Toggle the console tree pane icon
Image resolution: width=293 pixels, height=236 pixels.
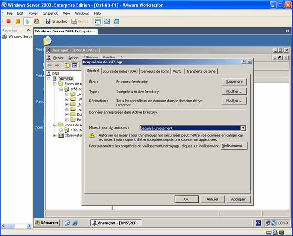click(75, 65)
